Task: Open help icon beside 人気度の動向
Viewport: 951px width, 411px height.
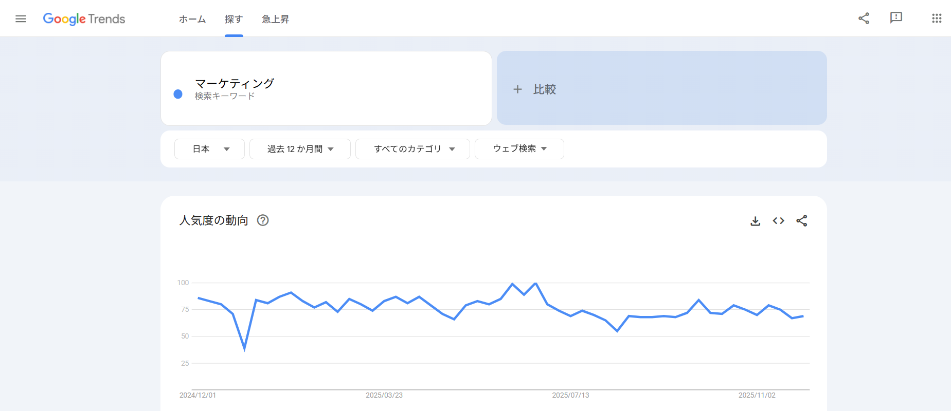Action: coord(263,220)
